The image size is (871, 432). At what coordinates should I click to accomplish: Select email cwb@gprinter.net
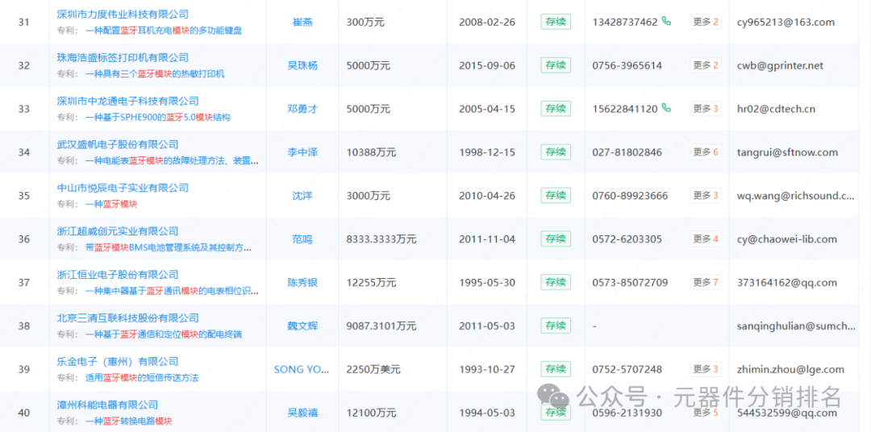tap(780, 65)
